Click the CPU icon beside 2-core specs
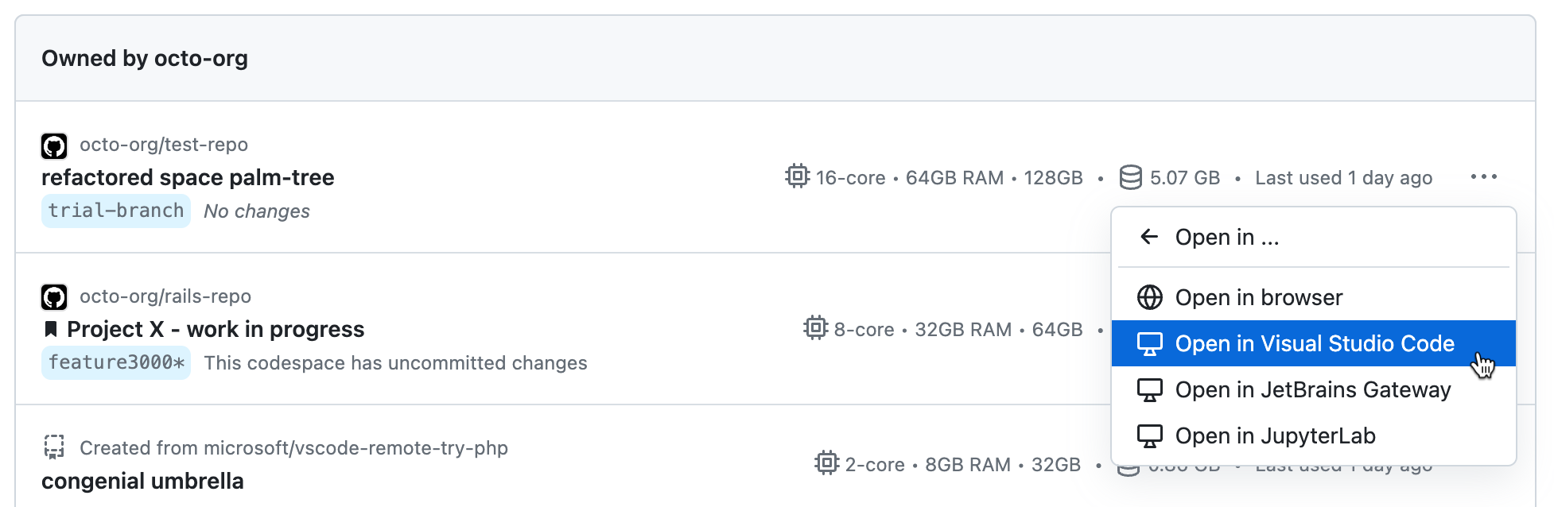Image resolution: width=1554 pixels, height=507 pixels. point(827,464)
